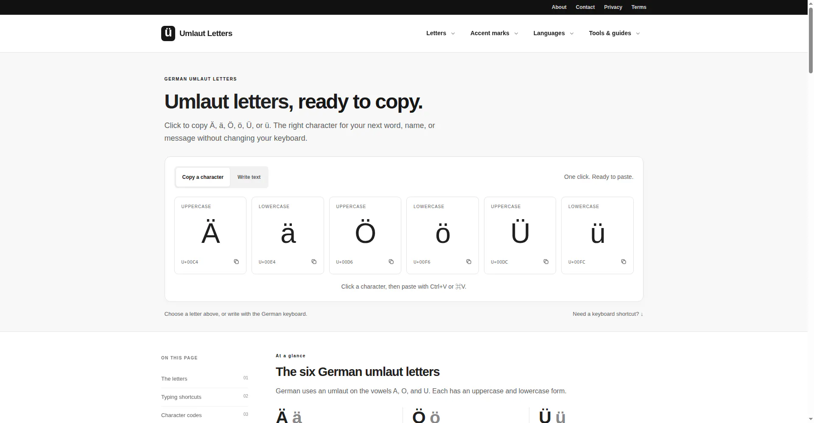The image size is (814, 423).
Task: Open the Accent marks dropdown
Action: tap(494, 33)
